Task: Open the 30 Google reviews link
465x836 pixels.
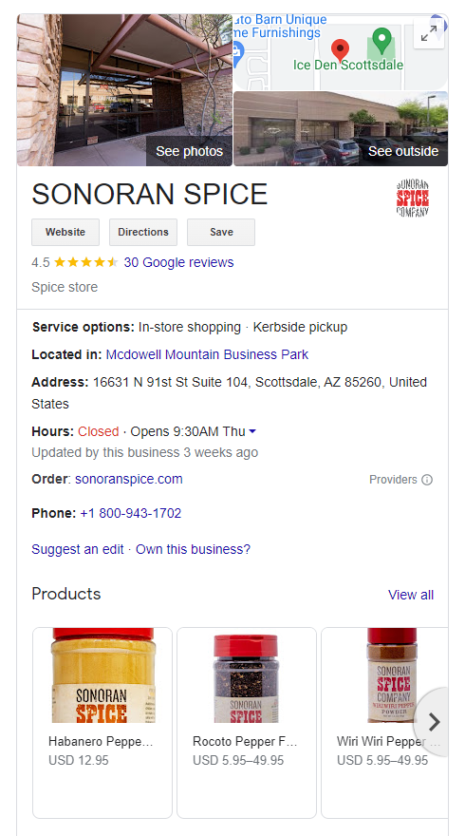Action: tap(179, 262)
